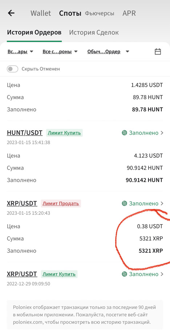Viewport: 170px width, 330px height.
Task: Tap the filled status icon for the XRP/USDT sell order
Action: (124, 204)
